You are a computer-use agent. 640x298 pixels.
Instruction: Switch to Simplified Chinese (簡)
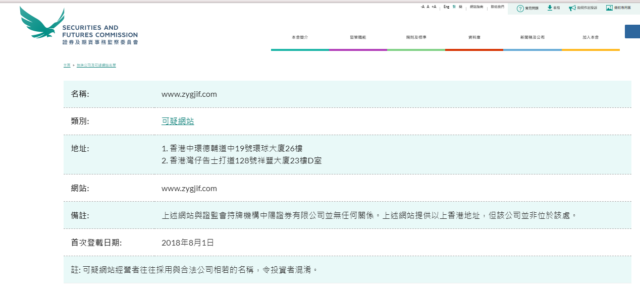460,7
